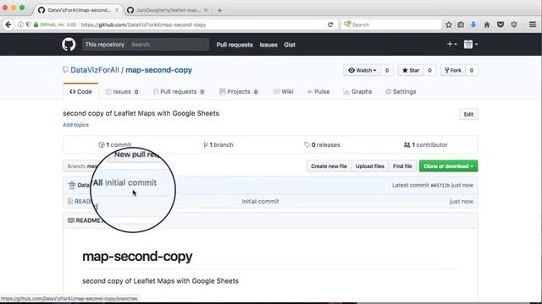Open the 1 branch link
542x304 pixels.
tap(218, 144)
